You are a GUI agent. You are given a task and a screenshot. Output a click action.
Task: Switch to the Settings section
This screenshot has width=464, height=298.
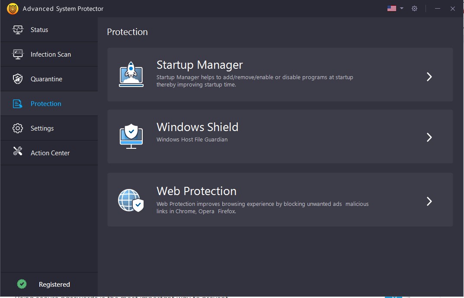tap(42, 128)
